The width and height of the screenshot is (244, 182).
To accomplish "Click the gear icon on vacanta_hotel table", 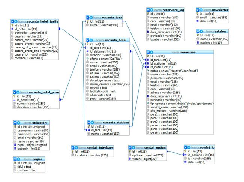I will (92, 39).
